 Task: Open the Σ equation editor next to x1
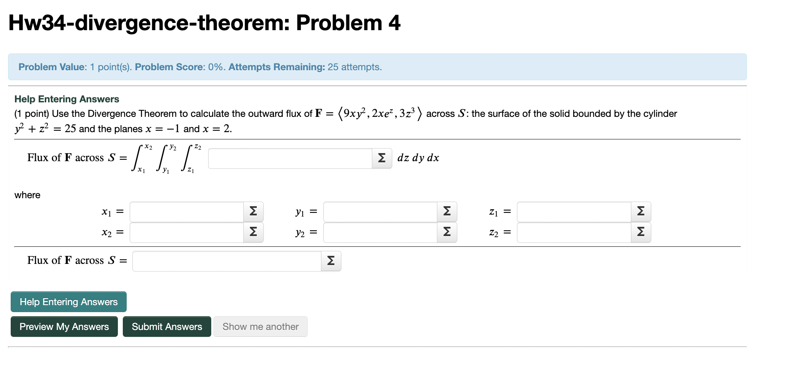pyautogui.click(x=253, y=211)
